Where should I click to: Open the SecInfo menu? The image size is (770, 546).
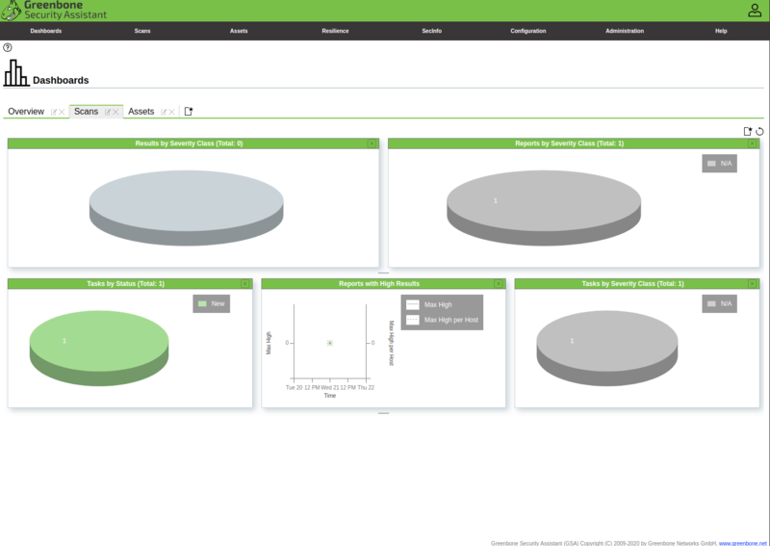(432, 31)
